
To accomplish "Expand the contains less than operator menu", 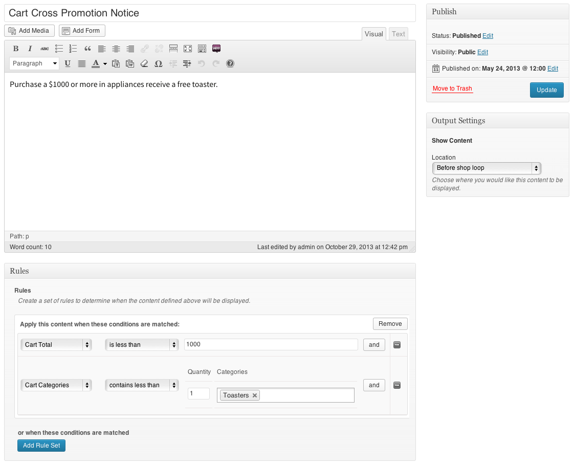I will (142, 385).
